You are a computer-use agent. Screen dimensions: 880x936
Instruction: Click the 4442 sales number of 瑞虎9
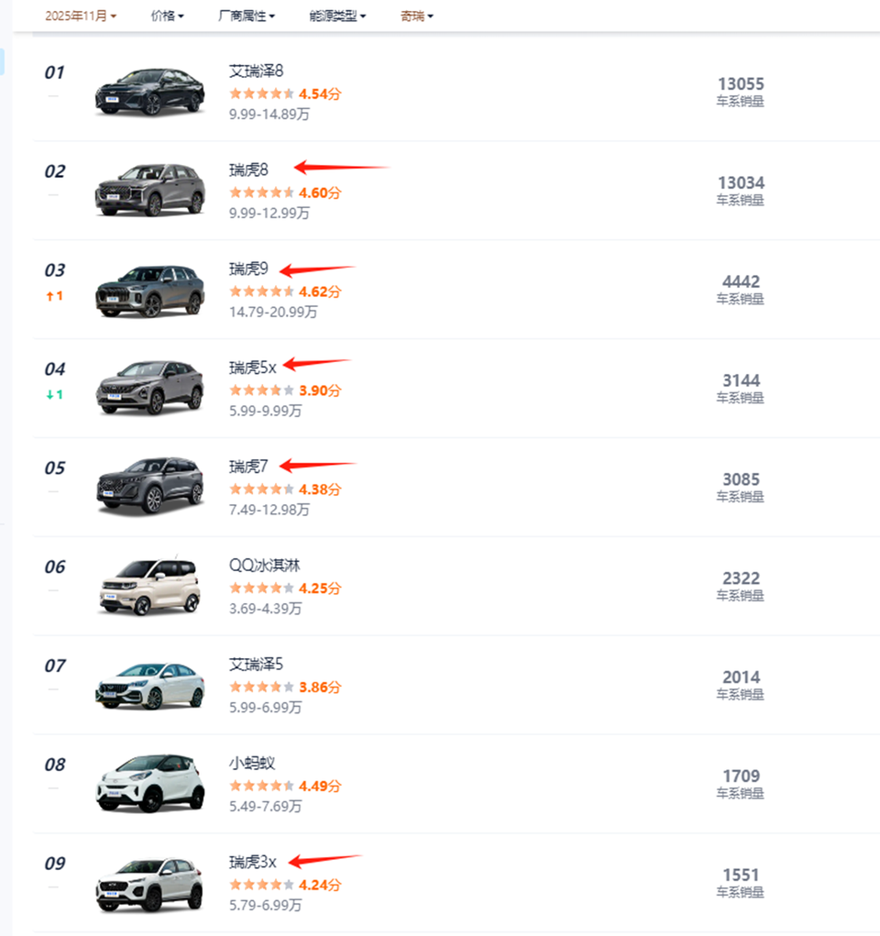741,282
